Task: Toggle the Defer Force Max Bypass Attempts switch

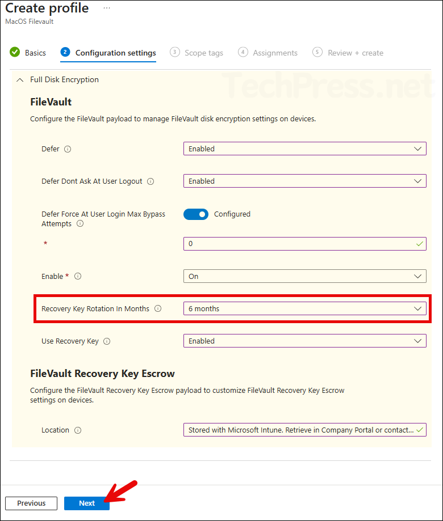Action: (x=196, y=214)
